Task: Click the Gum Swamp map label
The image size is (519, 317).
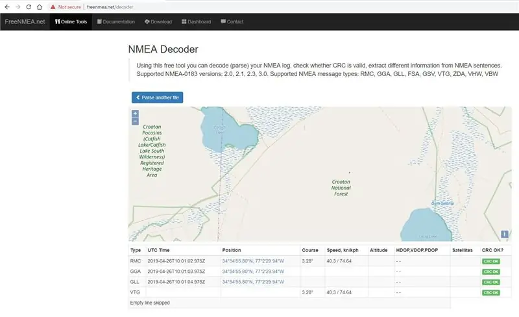Action: (442, 203)
